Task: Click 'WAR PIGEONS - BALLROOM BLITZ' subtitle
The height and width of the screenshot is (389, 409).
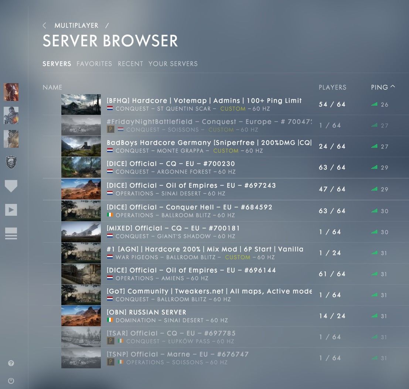Action: click(x=166, y=257)
